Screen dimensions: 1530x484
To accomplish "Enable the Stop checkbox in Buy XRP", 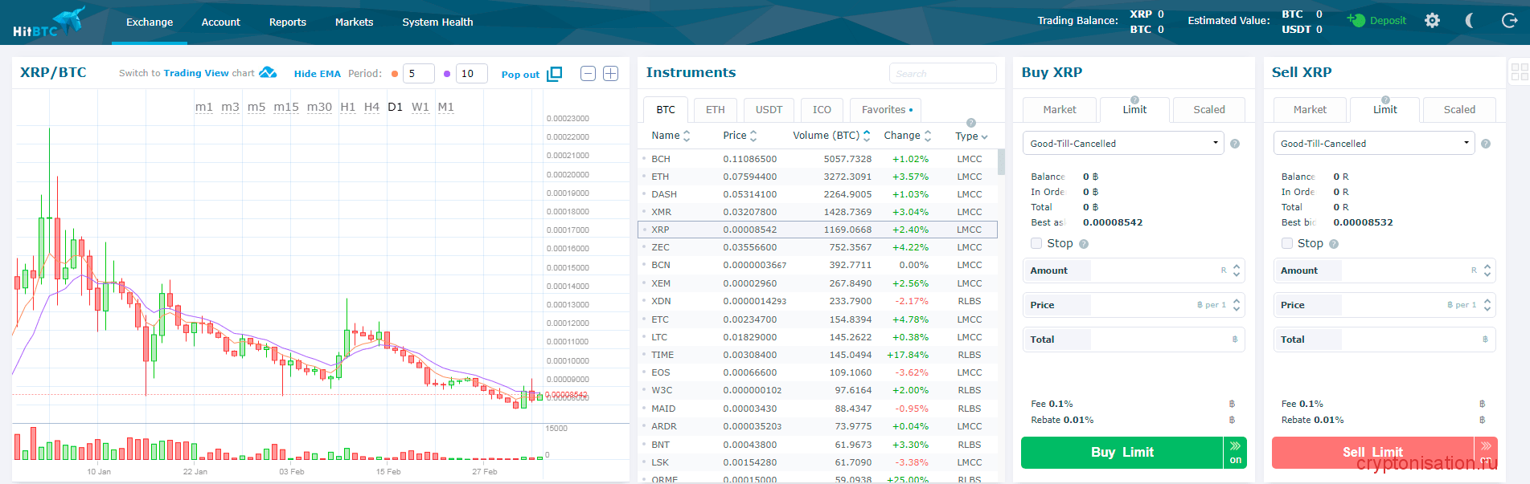I will coord(1036,243).
